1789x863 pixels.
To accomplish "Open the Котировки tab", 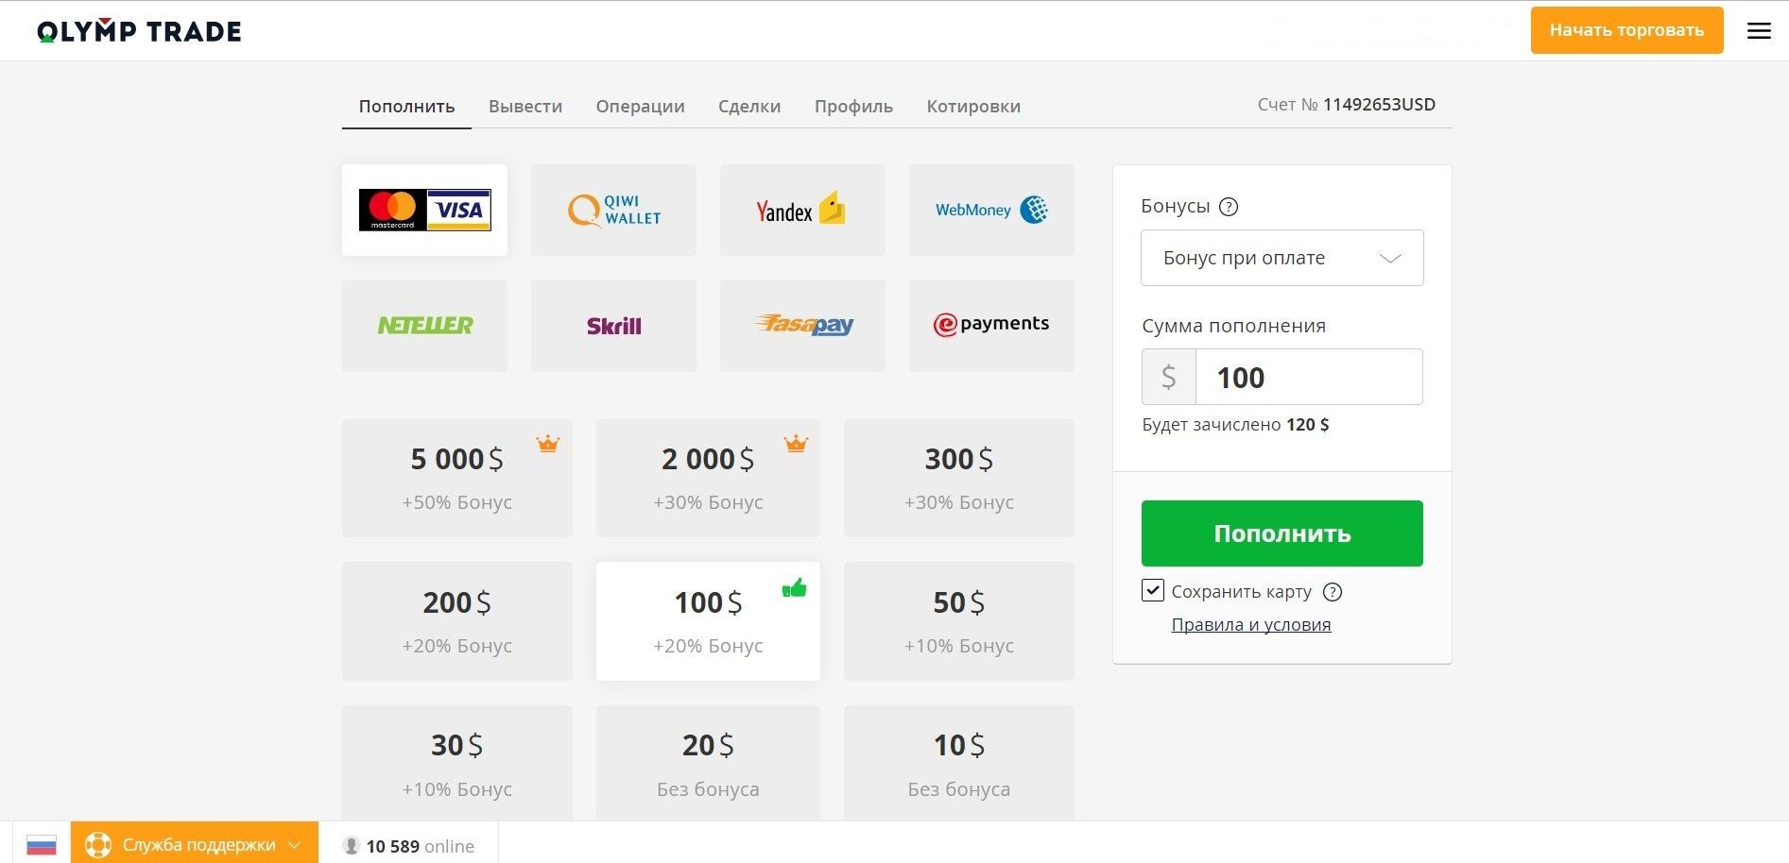I will coord(973,107).
